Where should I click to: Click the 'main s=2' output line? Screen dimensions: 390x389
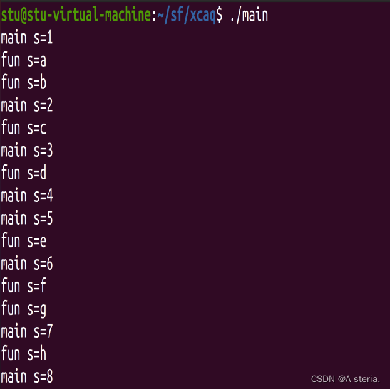click(x=27, y=105)
